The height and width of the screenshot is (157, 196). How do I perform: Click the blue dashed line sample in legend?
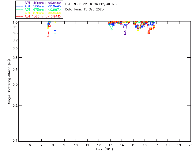[x=20, y=6]
